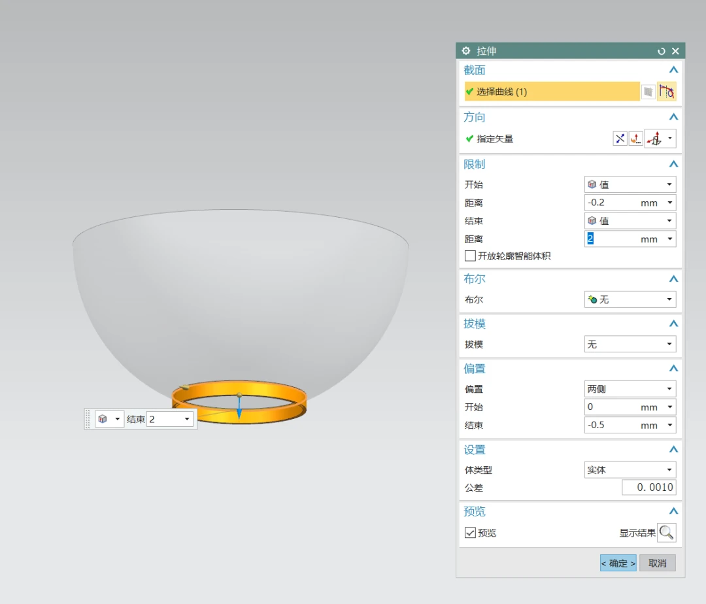This screenshot has width=706, height=604.
Task: Open the 开始 limit type dropdown
Action: click(630, 184)
